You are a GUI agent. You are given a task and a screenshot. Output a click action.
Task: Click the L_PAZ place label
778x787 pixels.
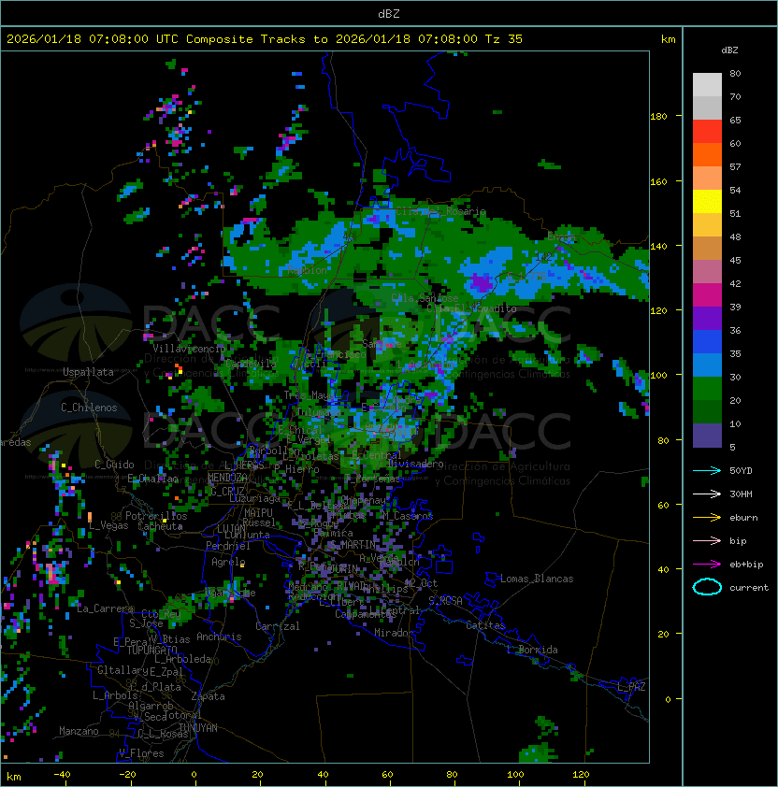(631, 686)
